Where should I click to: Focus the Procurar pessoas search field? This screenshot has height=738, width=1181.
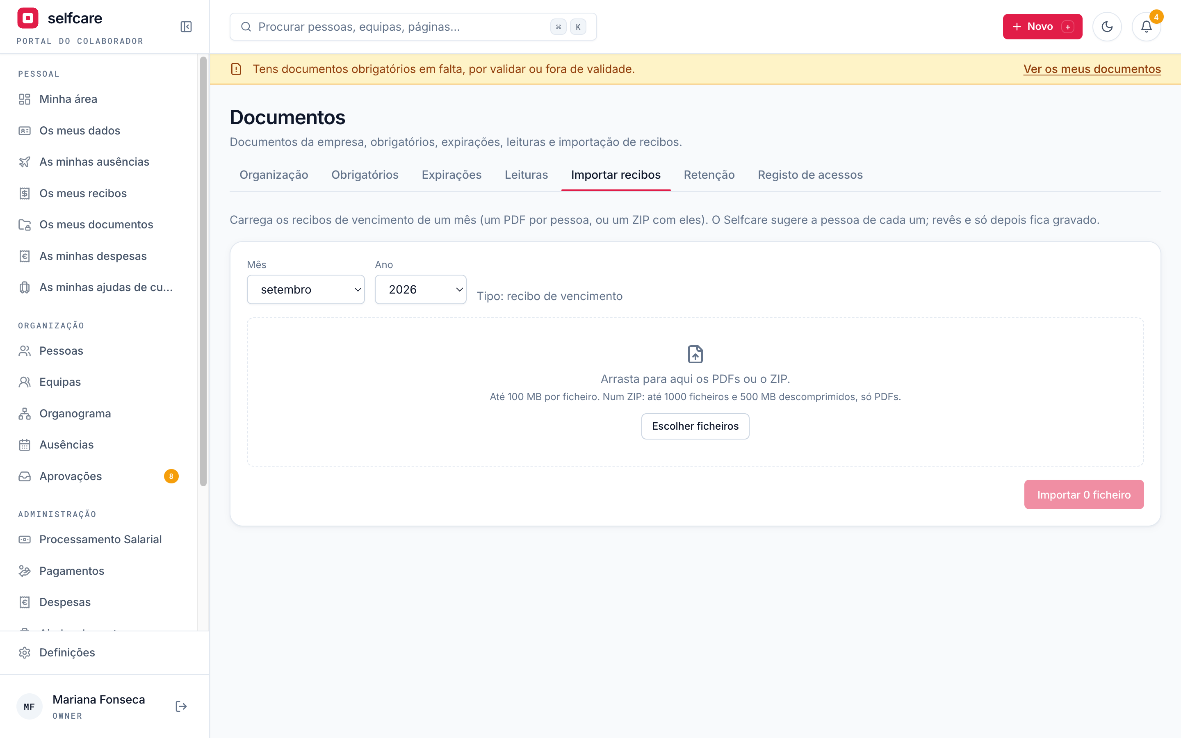pyautogui.click(x=413, y=27)
